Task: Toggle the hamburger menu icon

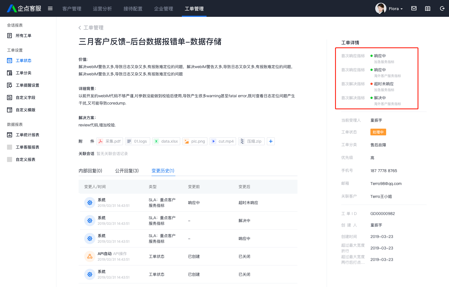Action: 50,8
